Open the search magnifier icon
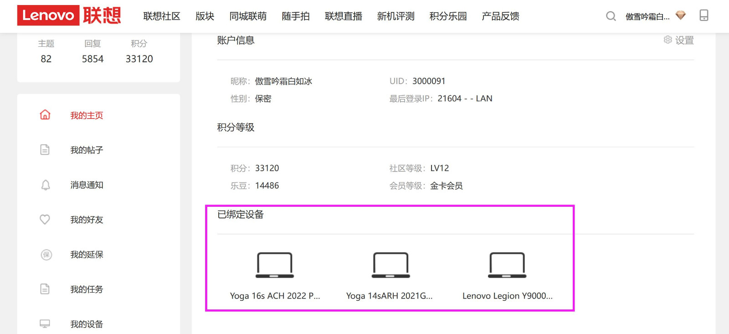 click(611, 16)
